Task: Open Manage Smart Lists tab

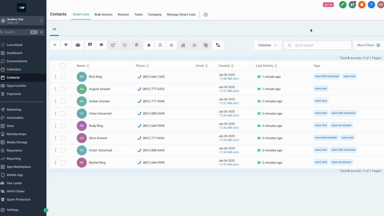Action: click(181, 14)
